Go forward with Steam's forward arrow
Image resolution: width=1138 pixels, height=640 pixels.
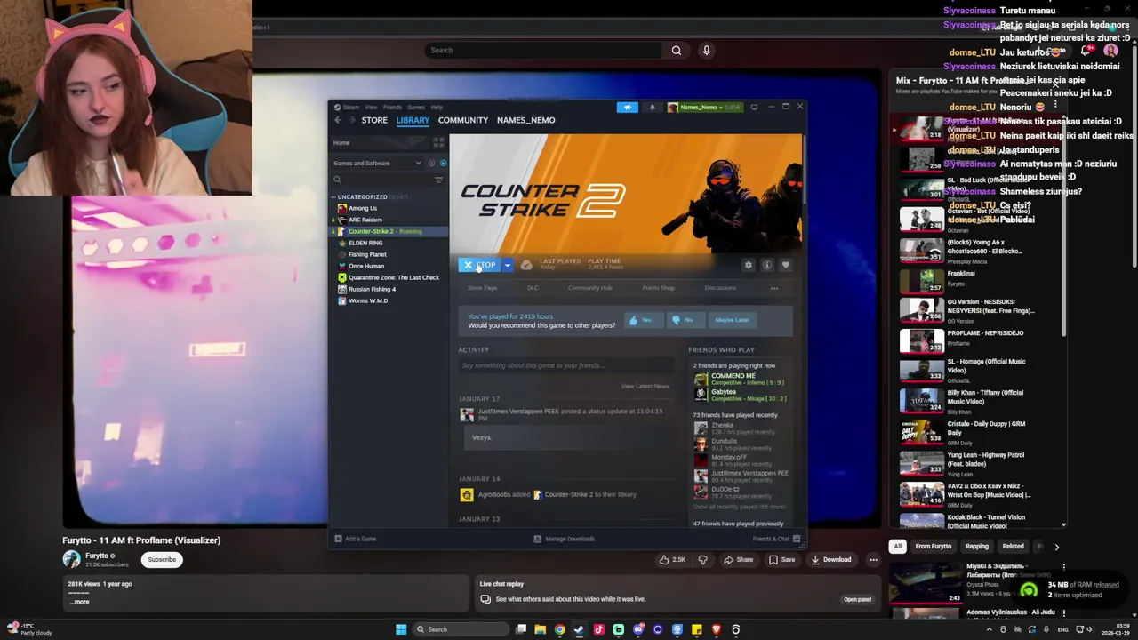tap(352, 120)
